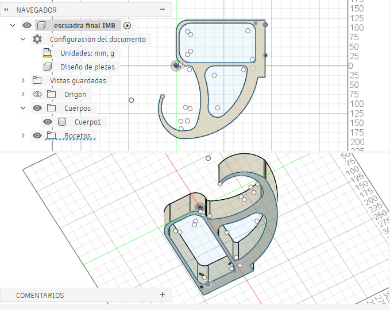The image size is (390, 310).
Task: Click the escuadra final IMB component icon
Action: [x=41, y=25]
